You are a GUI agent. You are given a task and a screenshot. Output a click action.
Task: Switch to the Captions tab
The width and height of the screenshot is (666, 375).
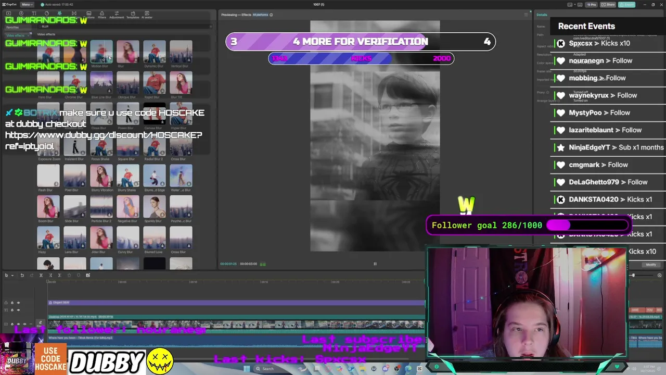tap(88, 15)
